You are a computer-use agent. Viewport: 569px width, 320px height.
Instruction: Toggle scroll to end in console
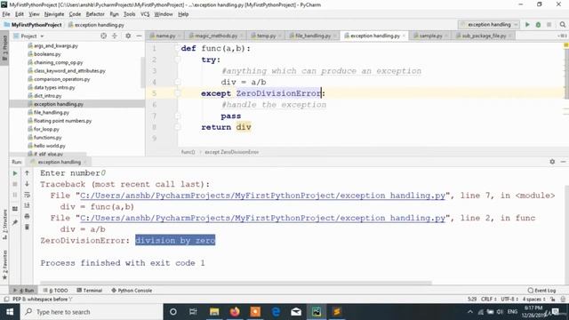(27, 205)
